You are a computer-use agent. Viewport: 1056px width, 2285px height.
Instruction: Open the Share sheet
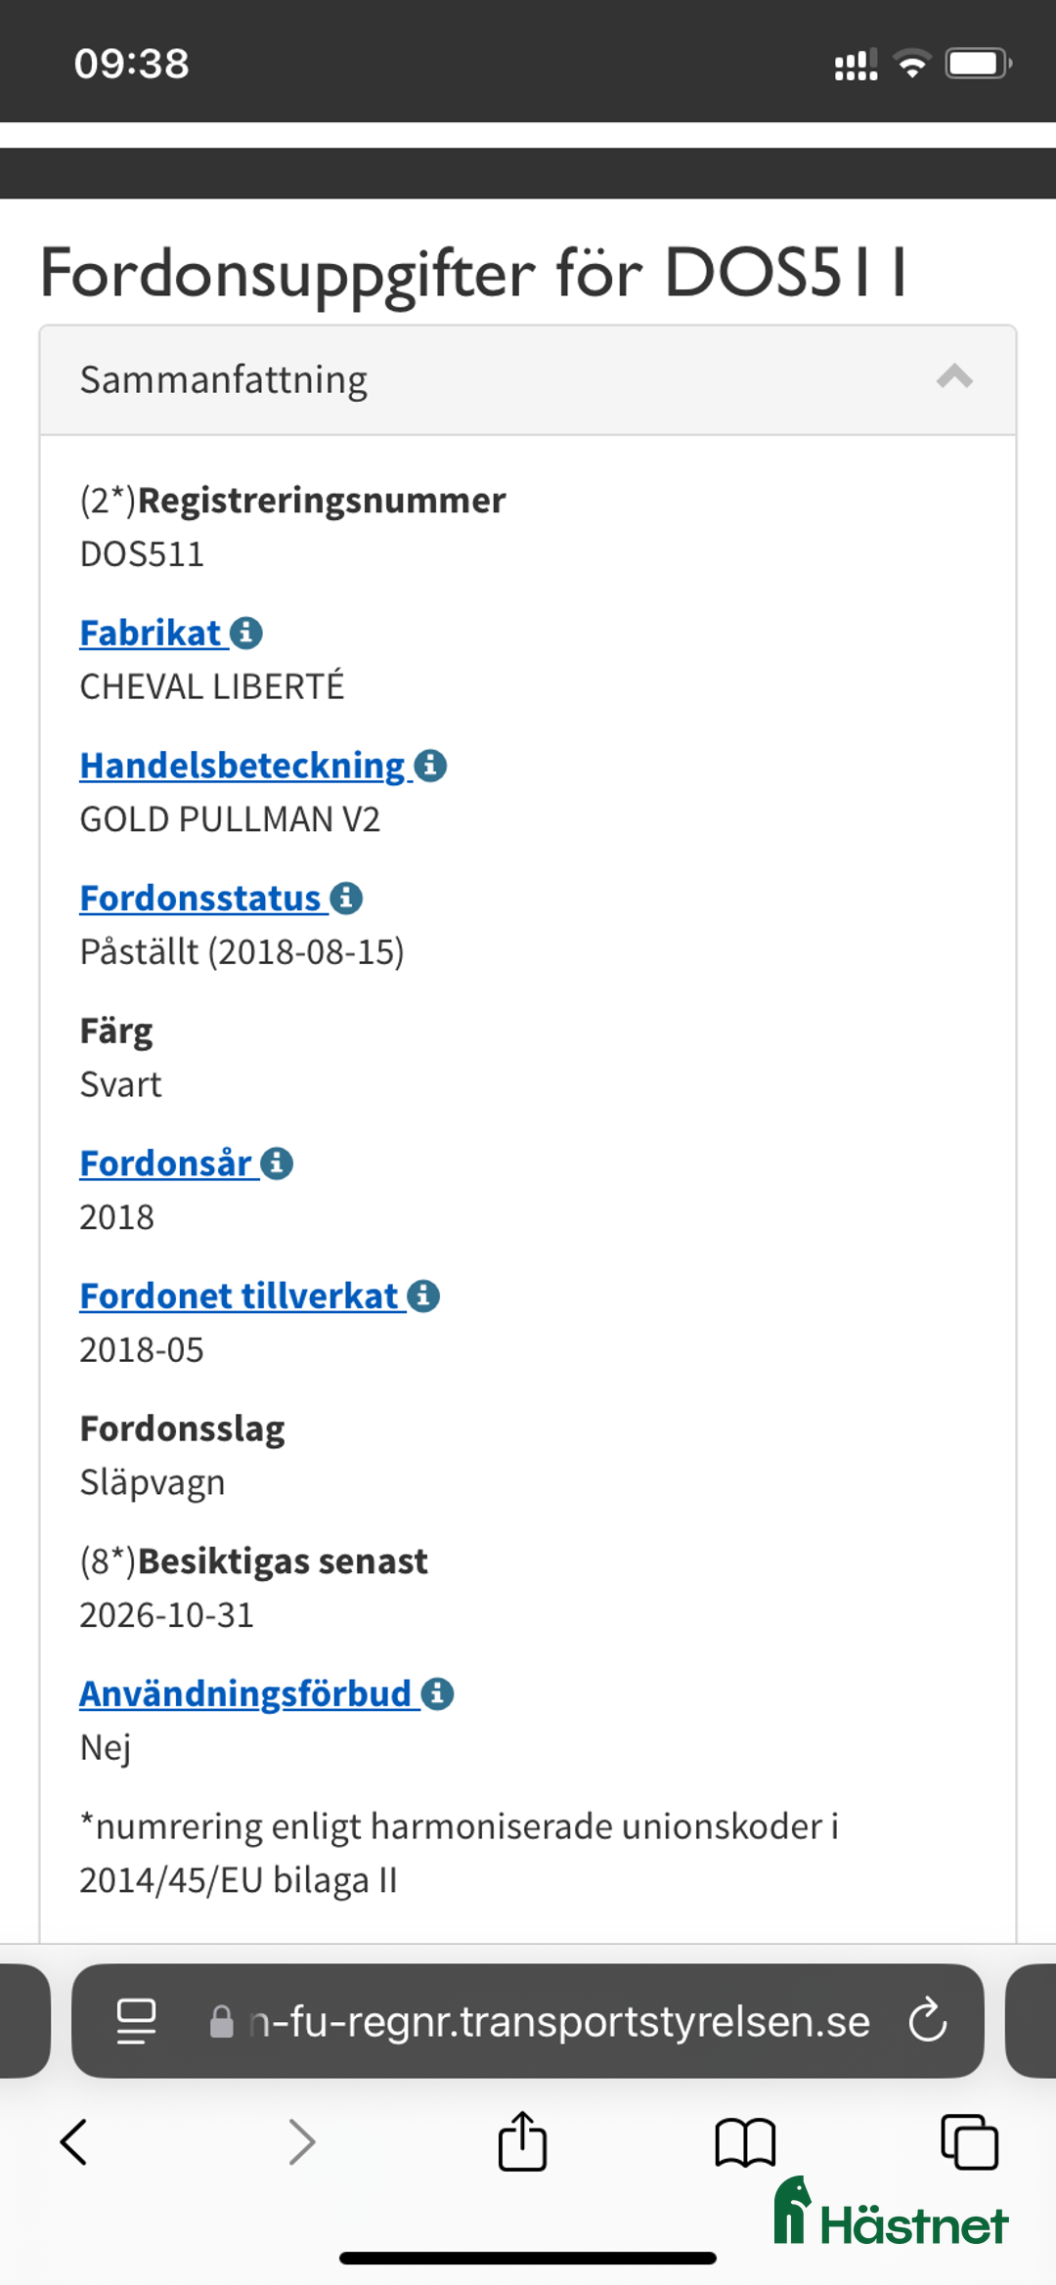coord(522,2141)
